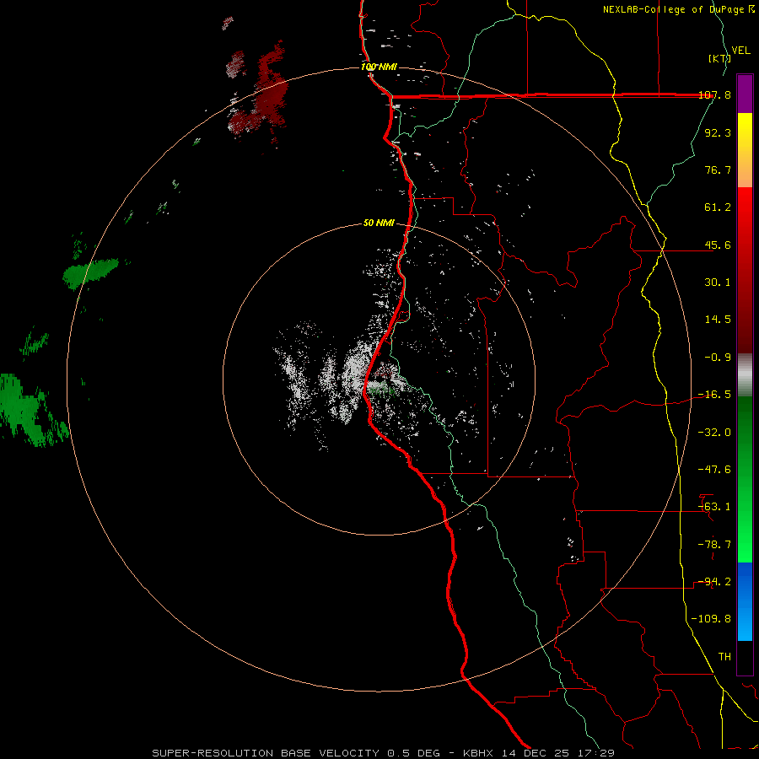Select the -0.9 legend value
The image size is (759, 759).
click(x=718, y=358)
